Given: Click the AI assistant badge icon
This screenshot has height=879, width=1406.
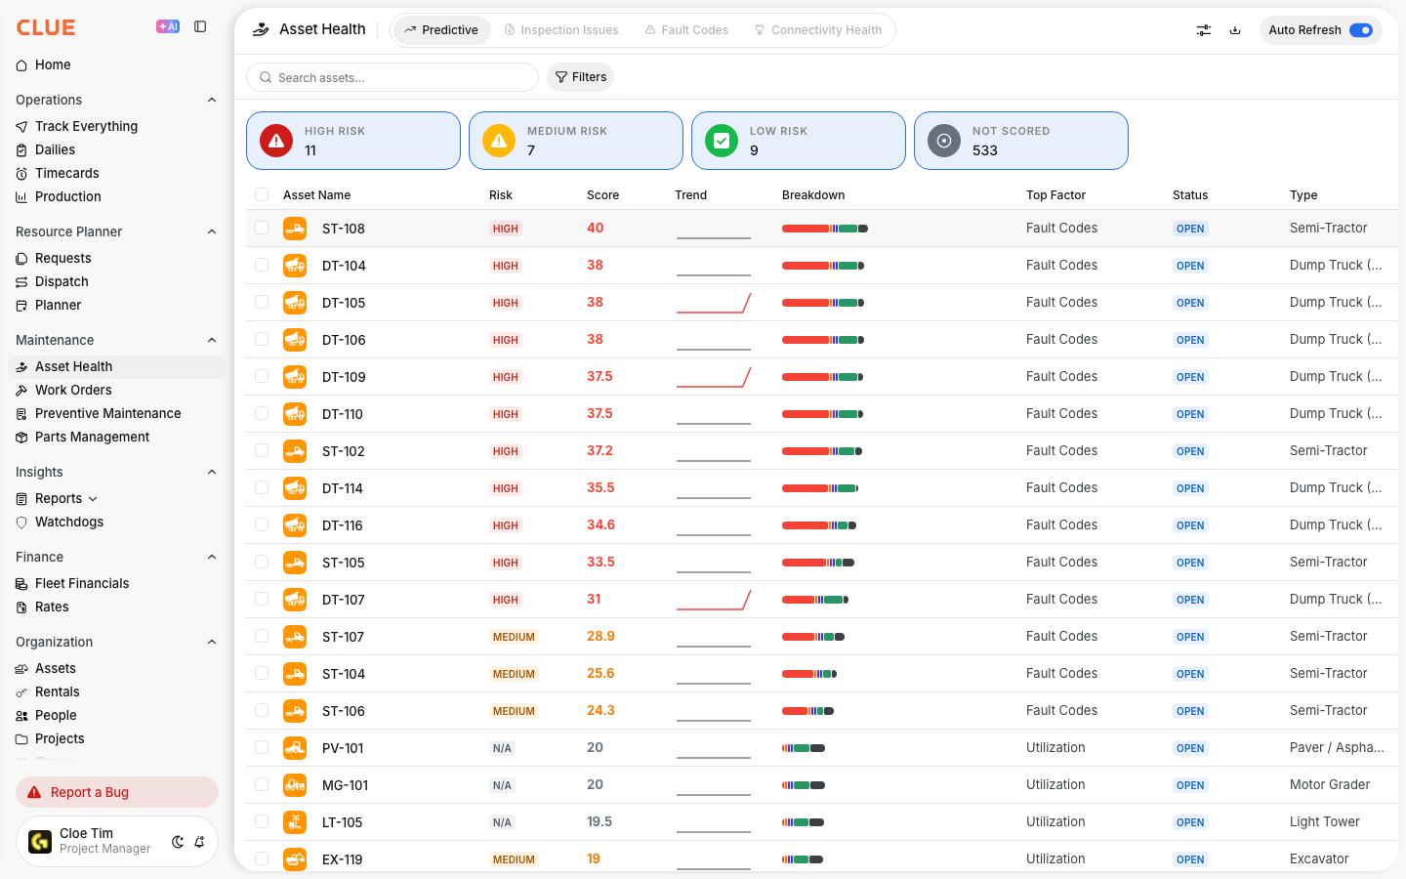Looking at the screenshot, I should pyautogui.click(x=168, y=27).
